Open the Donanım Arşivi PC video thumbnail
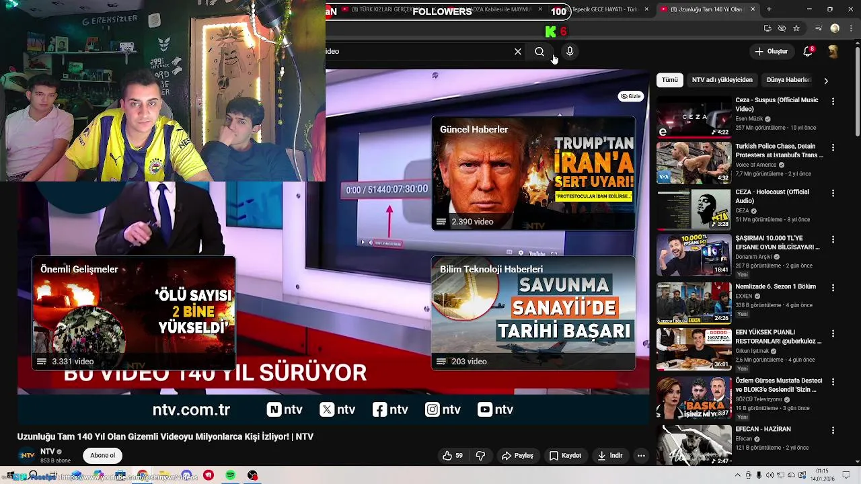The height and width of the screenshot is (484, 861). point(694,255)
